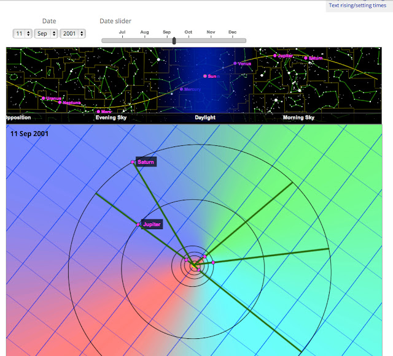Click the 11 Sep 2001 date caption
393x356 pixels.
[29, 134]
